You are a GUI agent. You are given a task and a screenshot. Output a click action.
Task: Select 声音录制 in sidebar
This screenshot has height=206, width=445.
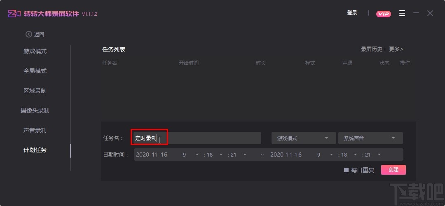[x=35, y=130]
